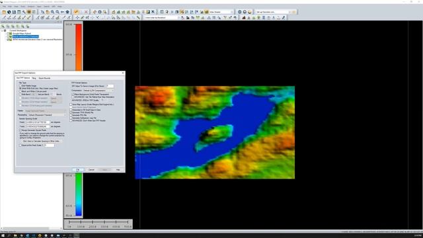Enable Make Background Transparent checkbox
Screen dimensions: 423x238
point(73,95)
